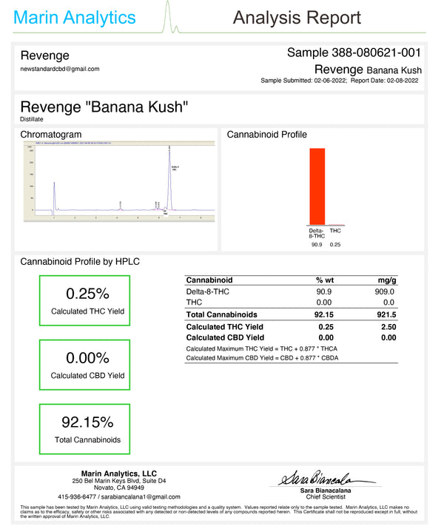444x526 pixels.
Task: Click the % wt column header
Action: pyautogui.click(x=325, y=280)
